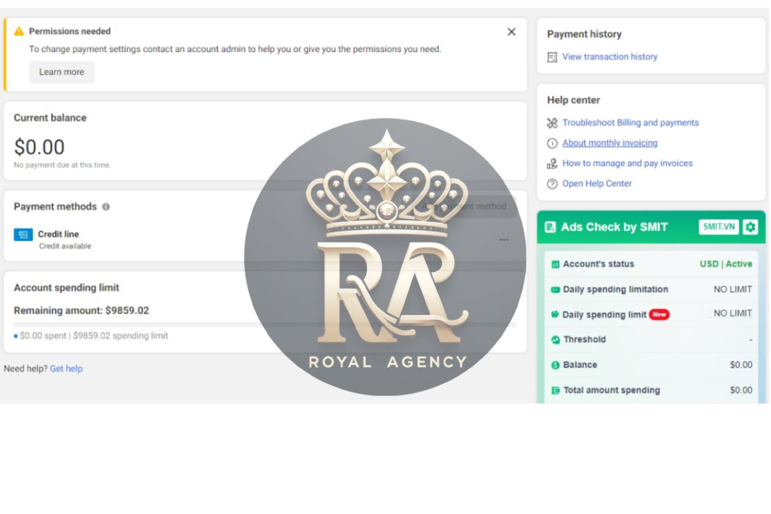This screenshot has width=771, height=514.
Task: Click the yellow warning triangle icon
Action: 19,31
